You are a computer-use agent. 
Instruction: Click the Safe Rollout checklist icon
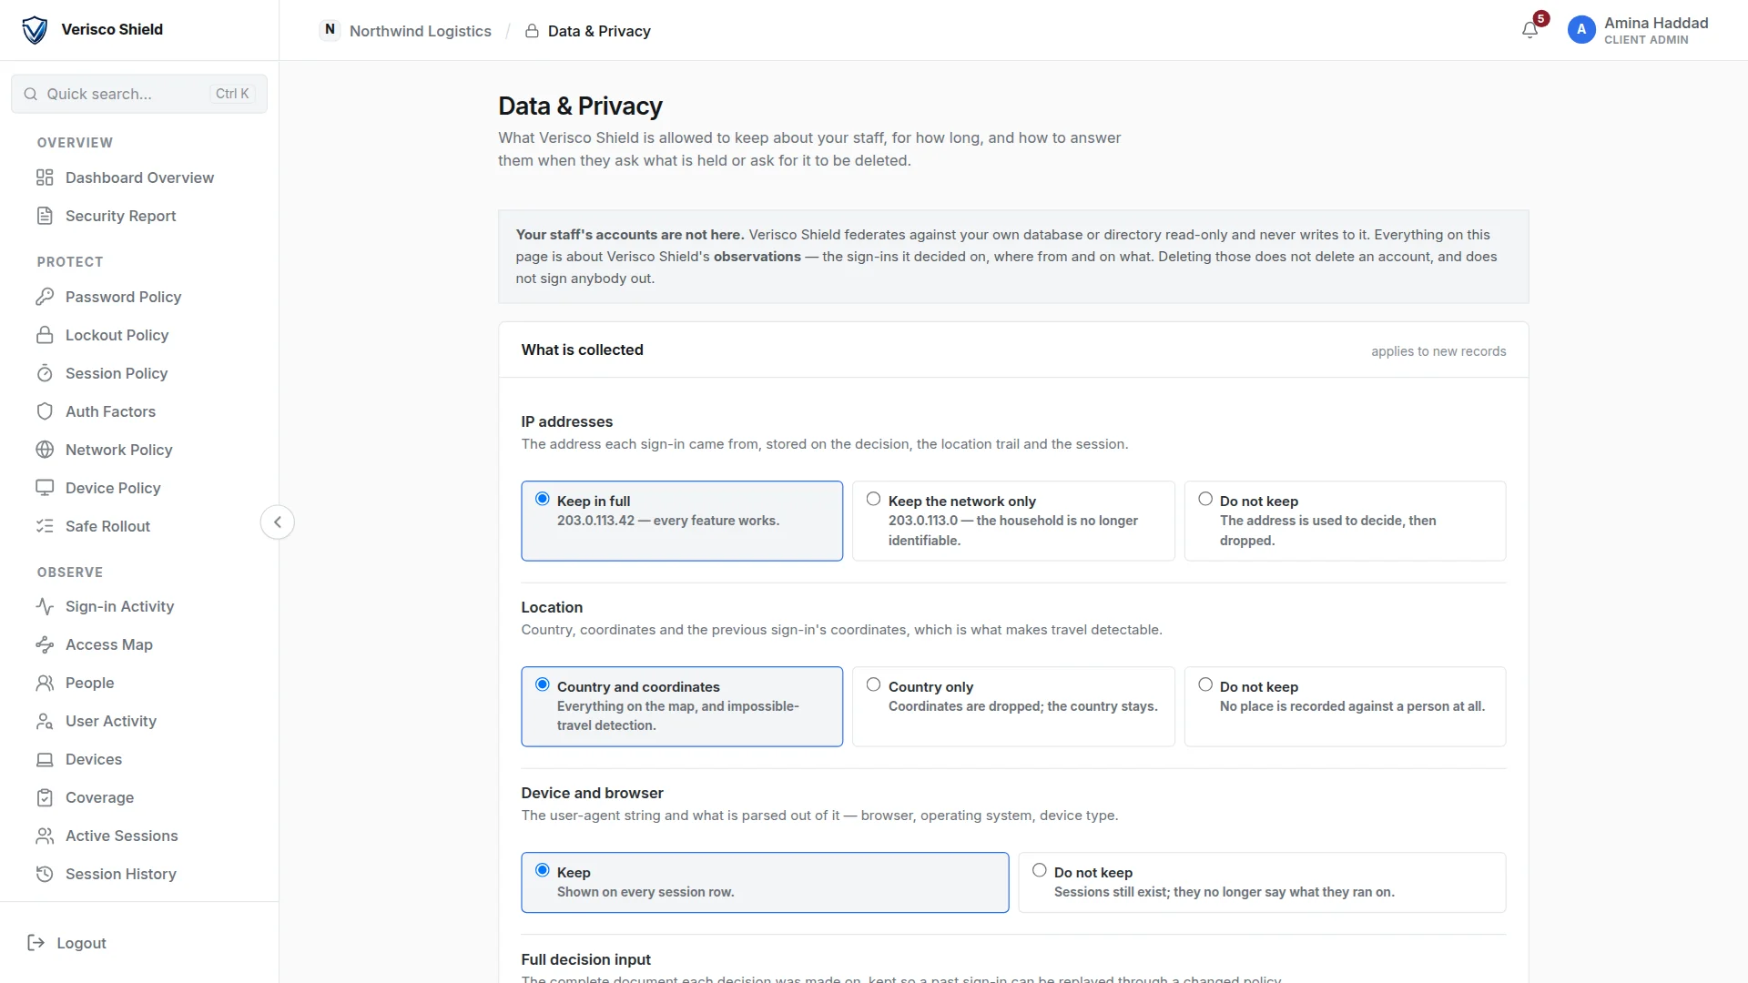pos(45,526)
